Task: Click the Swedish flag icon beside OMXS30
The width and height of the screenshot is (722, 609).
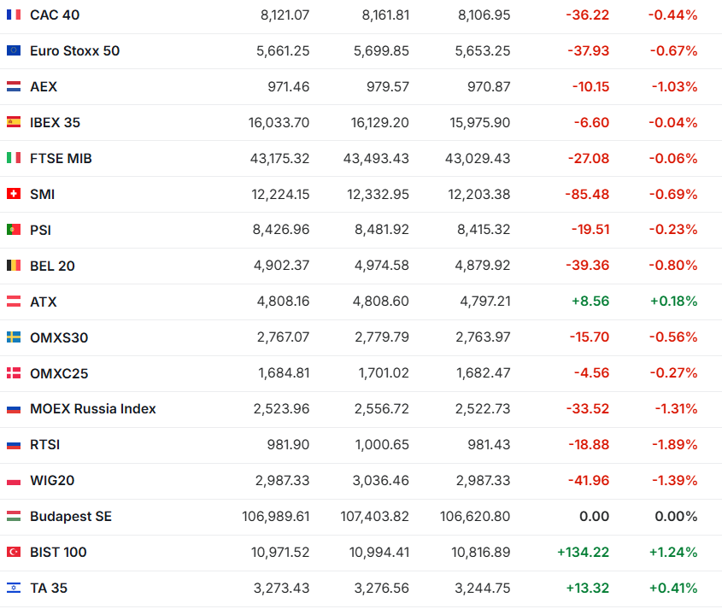Action: point(14,337)
